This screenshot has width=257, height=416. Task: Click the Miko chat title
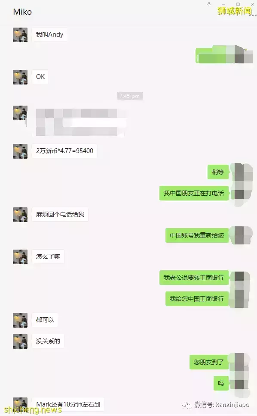(x=22, y=12)
